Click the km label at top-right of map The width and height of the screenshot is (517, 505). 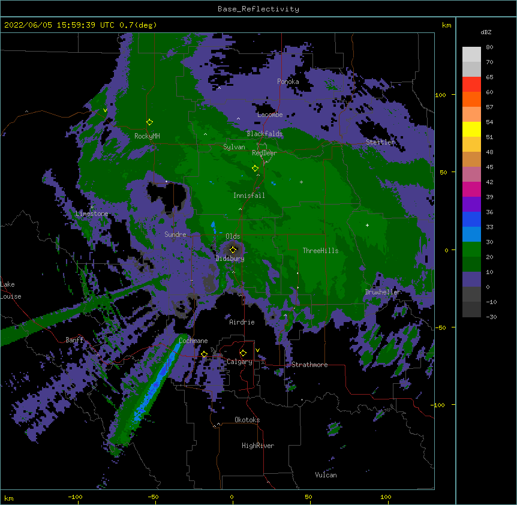coord(447,25)
